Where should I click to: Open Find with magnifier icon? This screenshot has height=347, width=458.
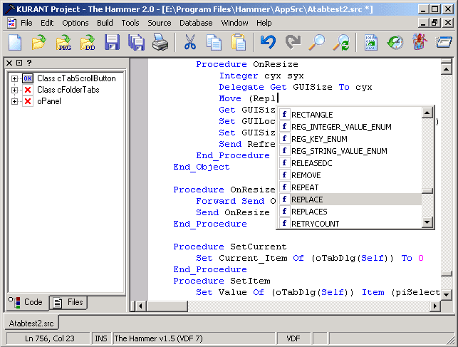317,43
